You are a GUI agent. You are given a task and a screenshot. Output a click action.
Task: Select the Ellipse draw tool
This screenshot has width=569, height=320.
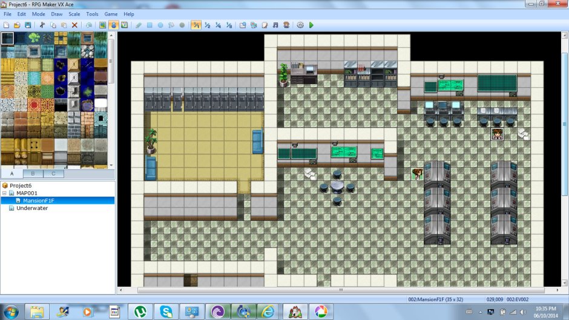point(160,25)
